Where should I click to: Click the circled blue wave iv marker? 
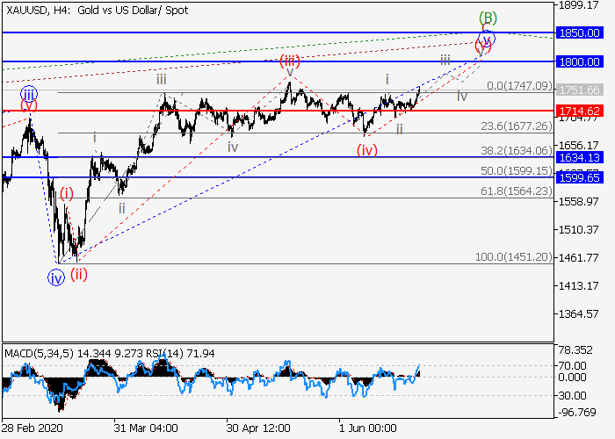point(56,277)
